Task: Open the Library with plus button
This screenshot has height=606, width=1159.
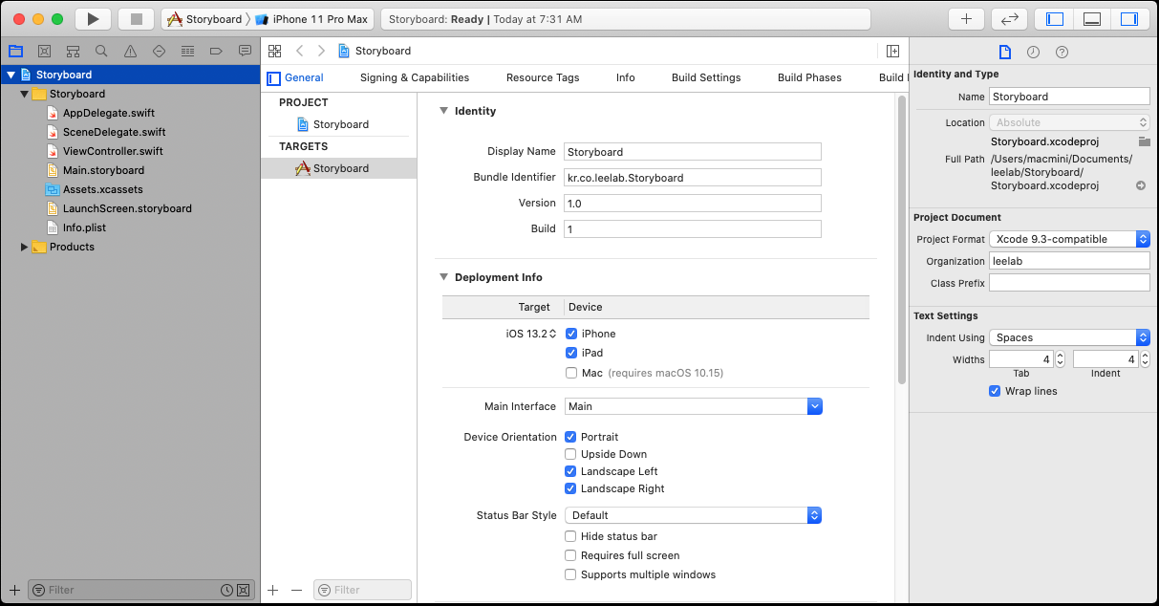Action: click(x=966, y=19)
